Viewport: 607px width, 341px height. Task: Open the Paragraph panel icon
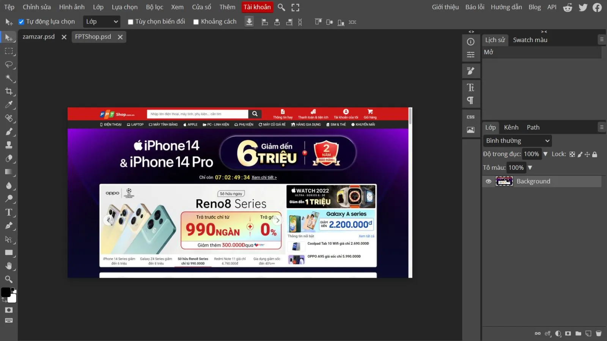(x=471, y=100)
